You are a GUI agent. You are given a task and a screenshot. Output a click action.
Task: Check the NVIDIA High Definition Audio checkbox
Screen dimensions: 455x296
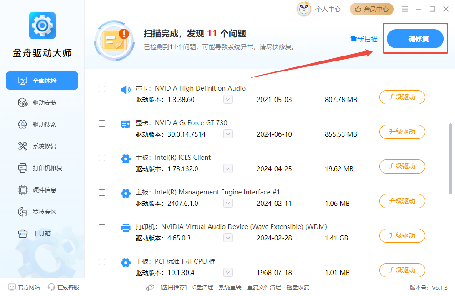(x=102, y=89)
